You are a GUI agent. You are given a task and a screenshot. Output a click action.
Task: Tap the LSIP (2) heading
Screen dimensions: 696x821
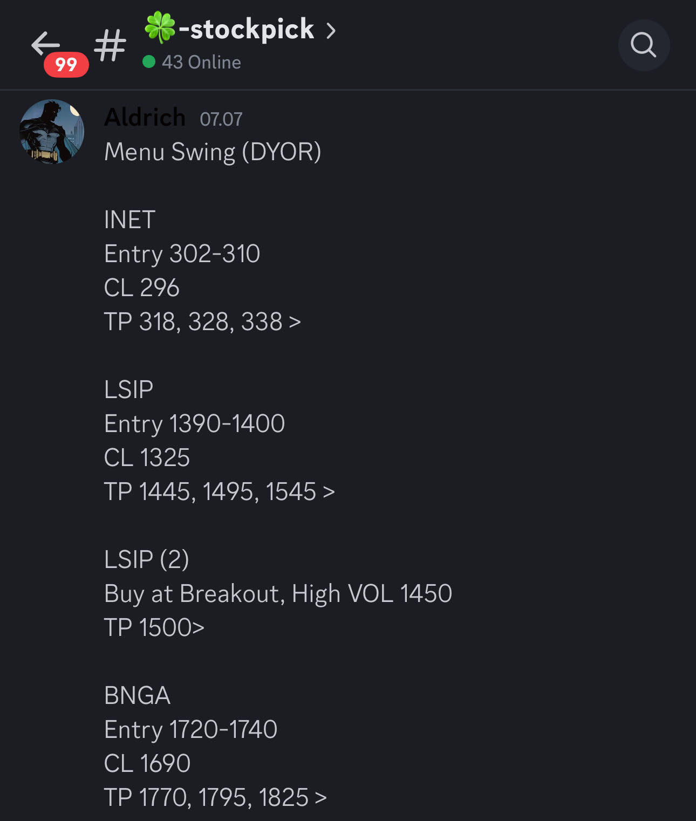coord(146,560)
